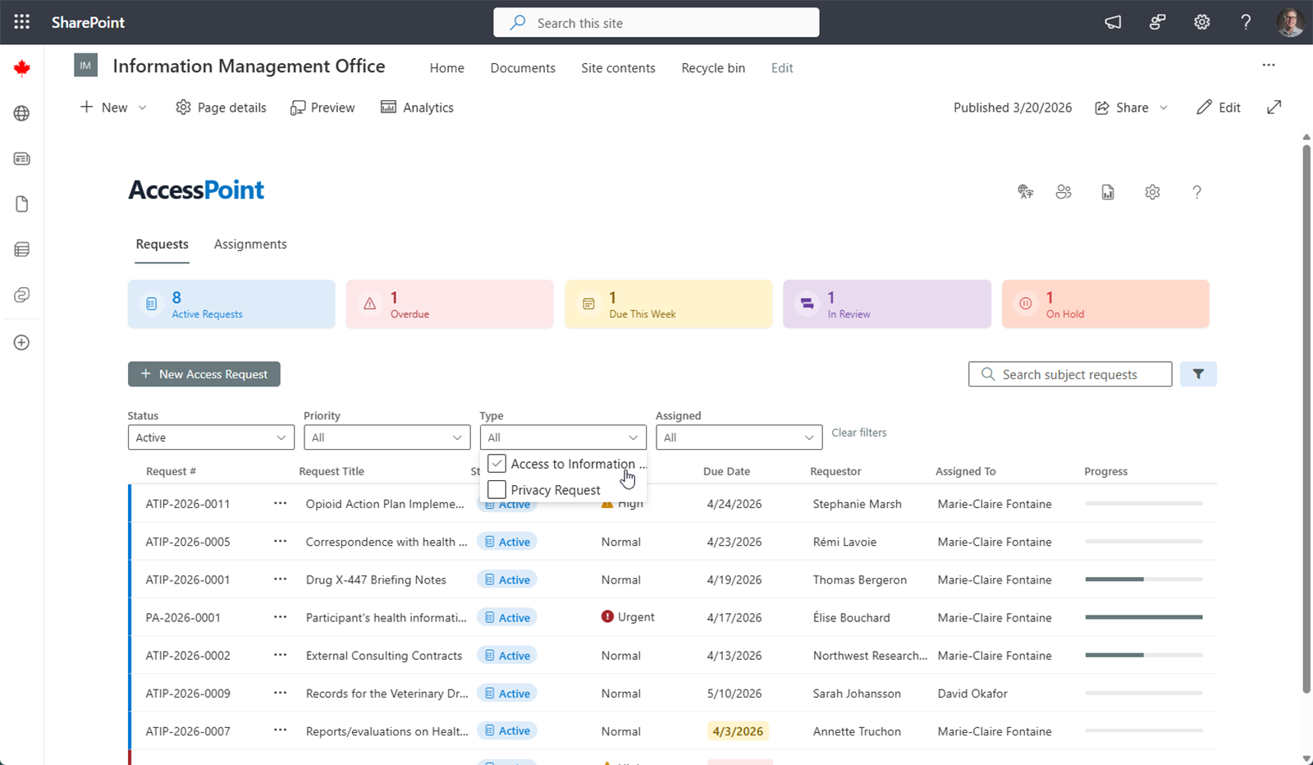Screen dimensions: 1313x765
Task: Open the Assigned filter dropdown
Action: pos(739,437)
